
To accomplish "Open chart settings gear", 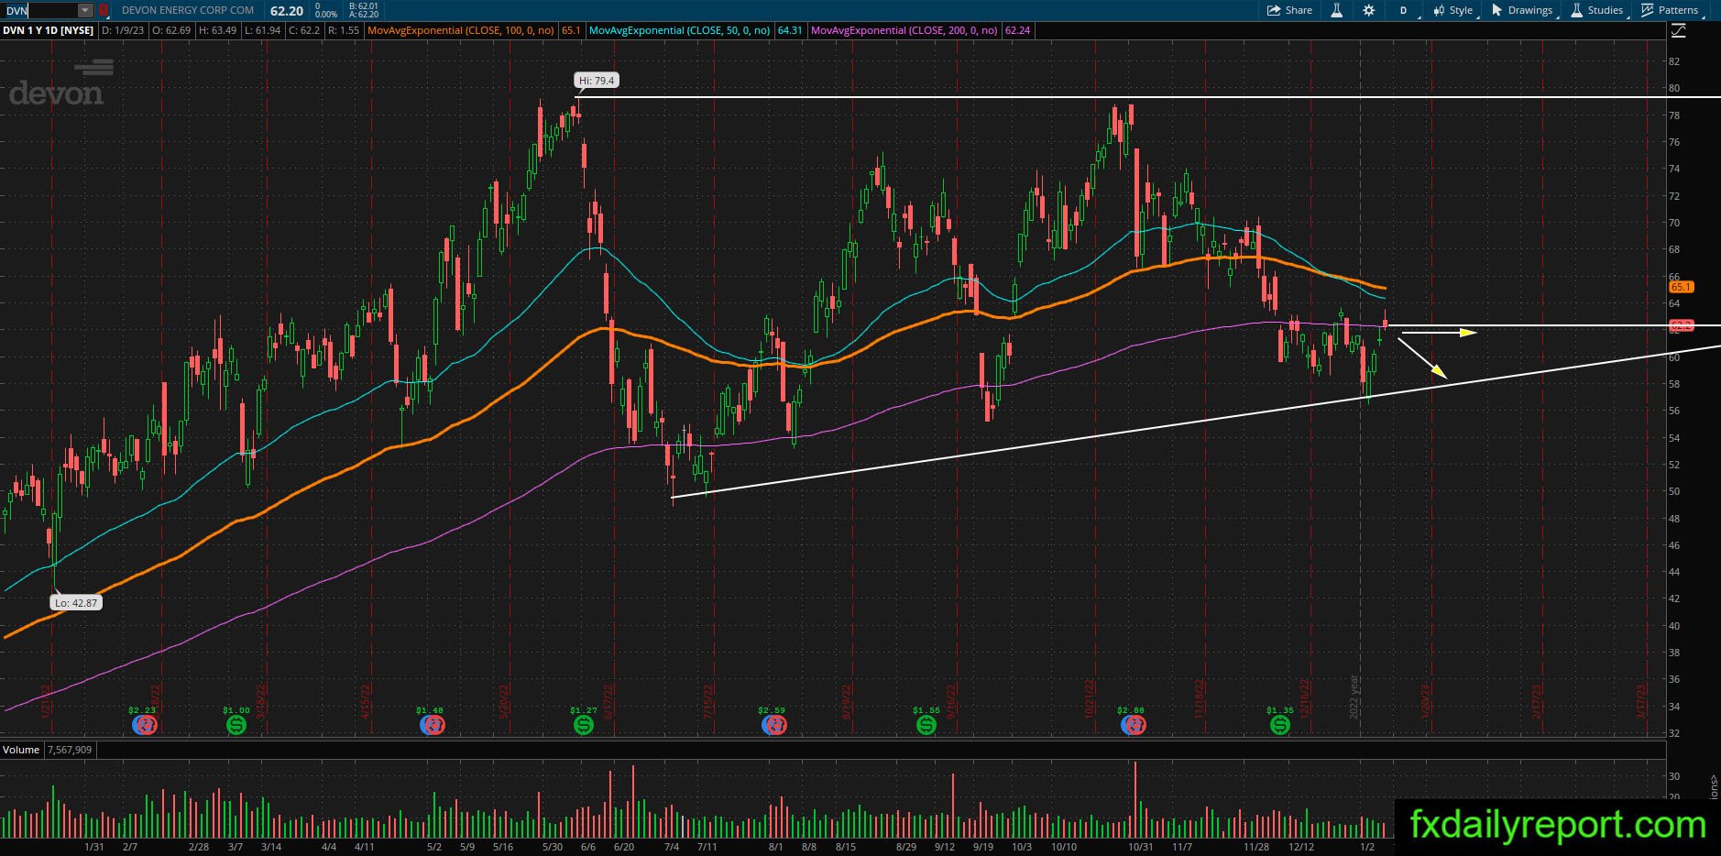I will 1368,10.
